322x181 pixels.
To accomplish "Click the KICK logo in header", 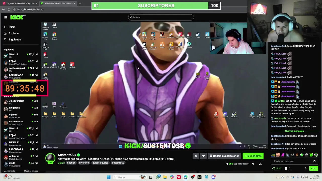I will click(18, 17).
